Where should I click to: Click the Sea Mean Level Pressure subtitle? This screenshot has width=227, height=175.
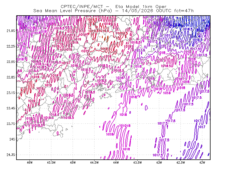click(x=113, y=11)
